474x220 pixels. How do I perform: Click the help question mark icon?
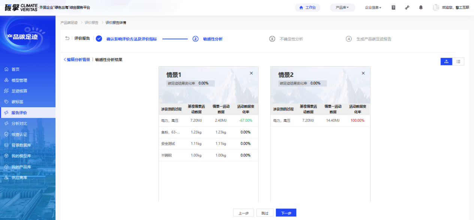point(393,7)
